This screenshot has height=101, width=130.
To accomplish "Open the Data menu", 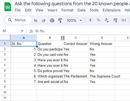I will pyautogui.click(x=82, y=10).
